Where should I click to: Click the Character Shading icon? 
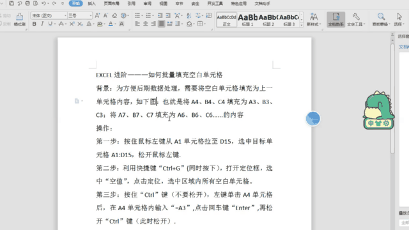click(x=121, y=24)
